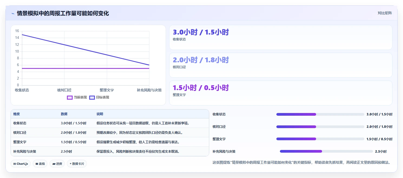This screenshot has width=403, height=178.
Task: Click the 2.5小时 value beside progress bar
Action: point(381,152)
